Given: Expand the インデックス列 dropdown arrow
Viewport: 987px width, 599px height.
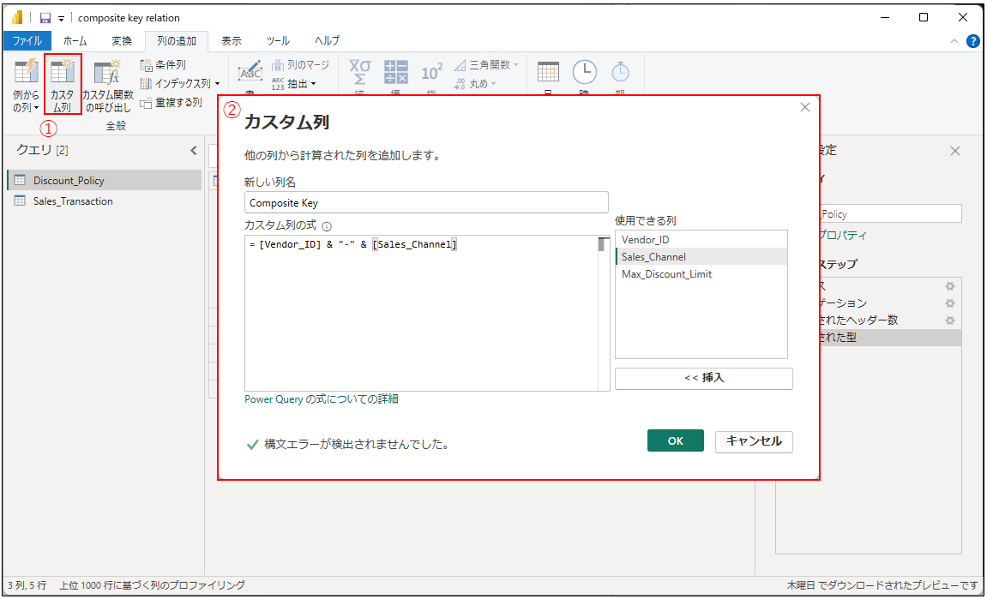Looking at the screenshot, I should coord(217,84).
